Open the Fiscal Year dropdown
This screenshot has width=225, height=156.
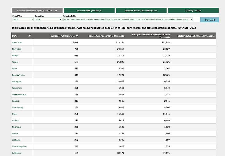click(23, 19)
